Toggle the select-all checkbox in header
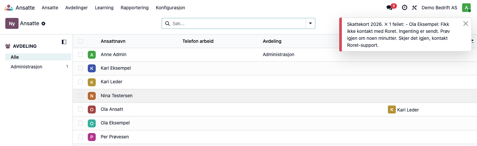This screenshot has height=146, width=477. point(80,41)
